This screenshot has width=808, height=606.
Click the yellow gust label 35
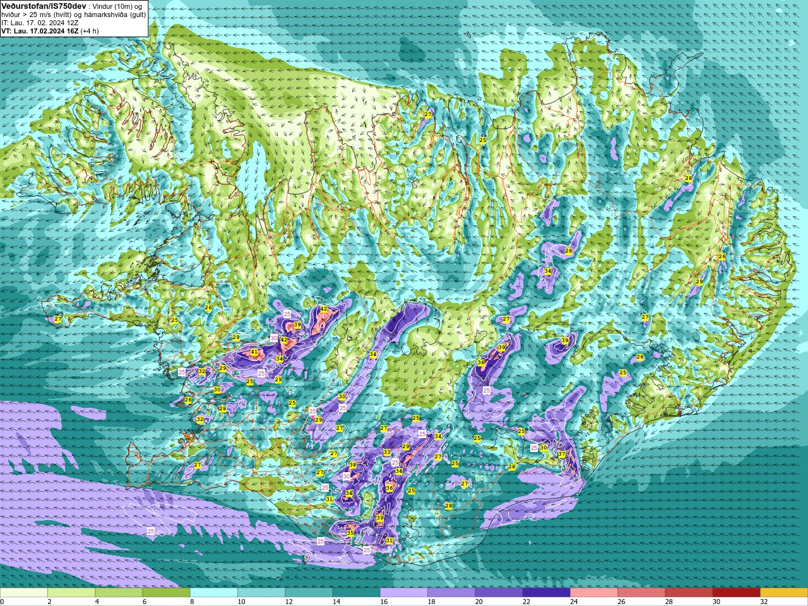click(350, 533)
